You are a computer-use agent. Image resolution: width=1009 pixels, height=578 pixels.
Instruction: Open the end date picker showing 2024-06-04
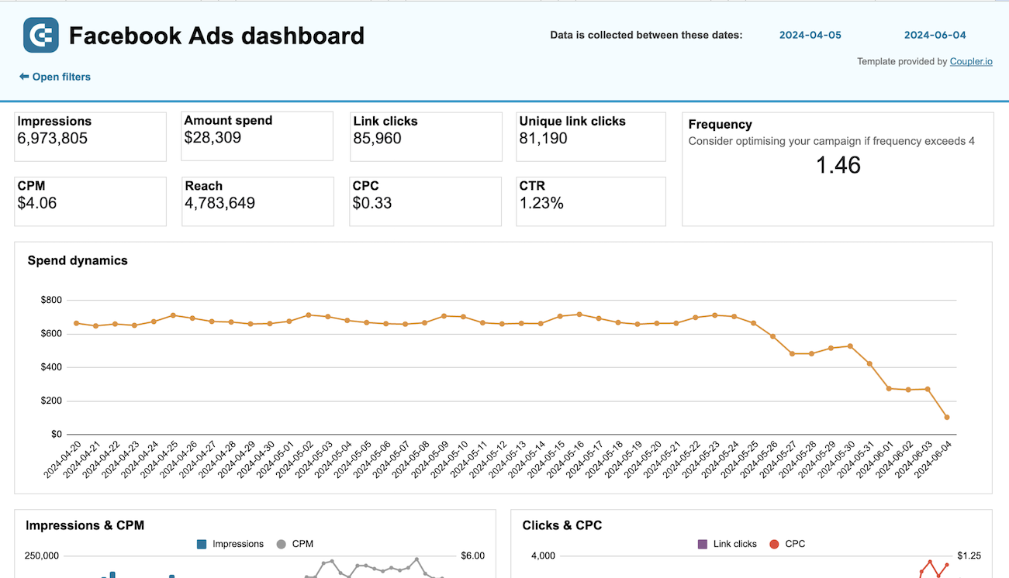935,35
